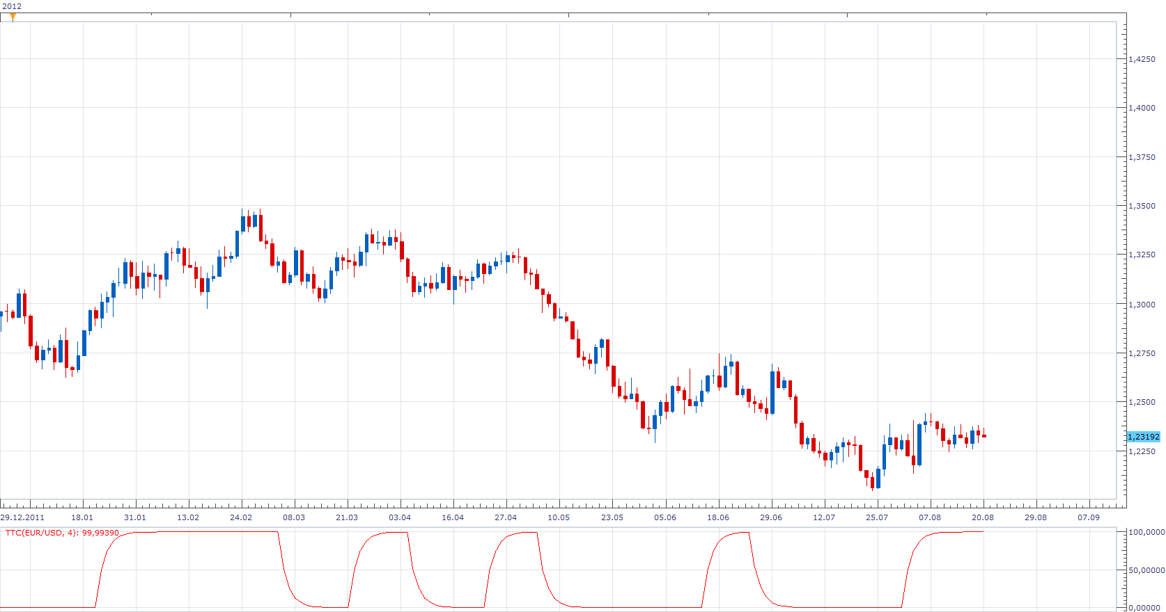The height and width of the screenshot is (612, 1166).
Task: Click the TTC(EUR/USD, 4) indicator label
Action: [62, 533]
